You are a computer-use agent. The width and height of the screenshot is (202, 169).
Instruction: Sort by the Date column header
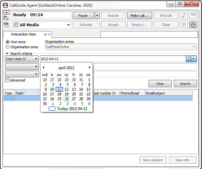pyautogui.click(x=27, y=93)
